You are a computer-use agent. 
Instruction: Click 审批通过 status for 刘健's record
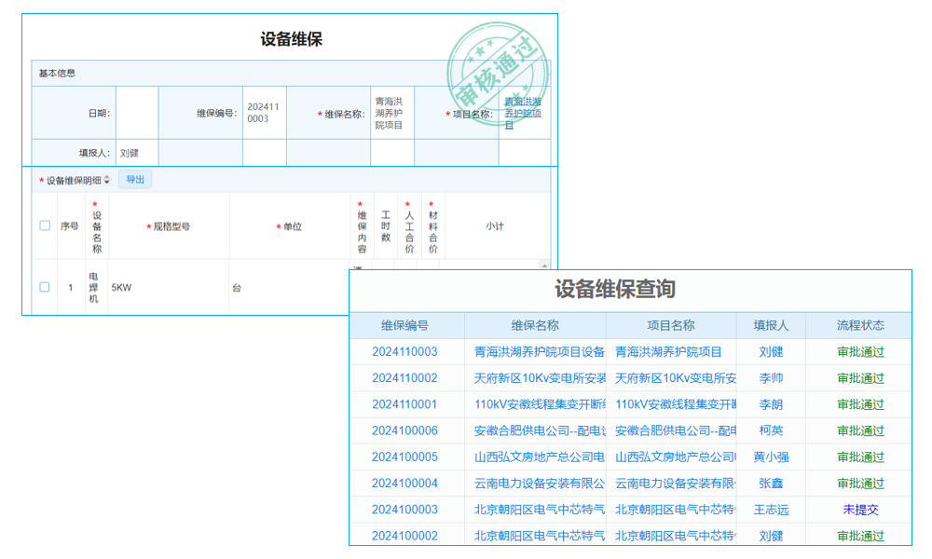point(859,351)
